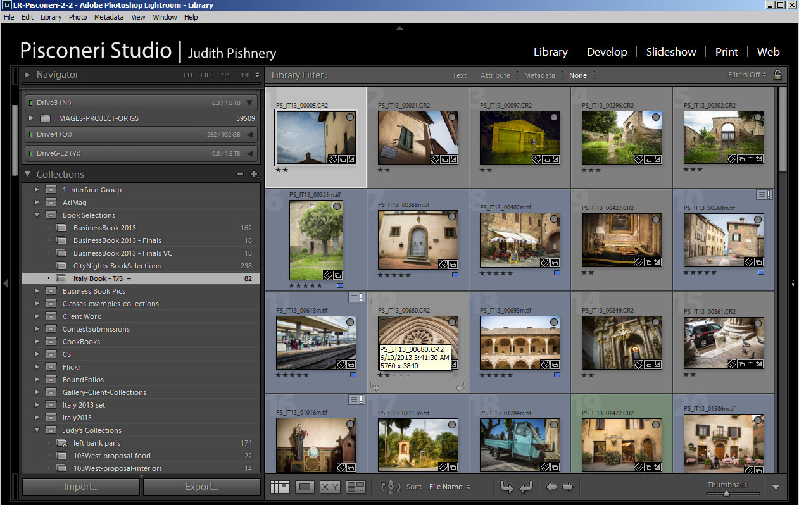Adjust the Thumbnails size slider

click(727, 494)
